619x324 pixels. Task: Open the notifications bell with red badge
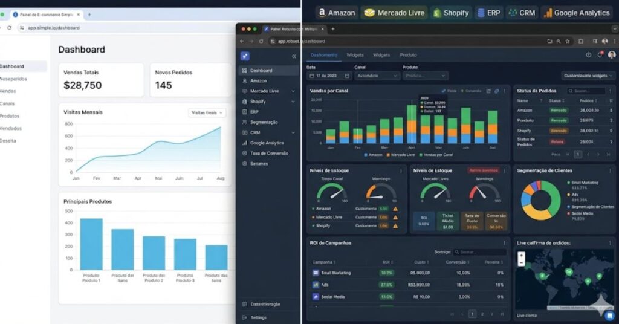point(600,55)
